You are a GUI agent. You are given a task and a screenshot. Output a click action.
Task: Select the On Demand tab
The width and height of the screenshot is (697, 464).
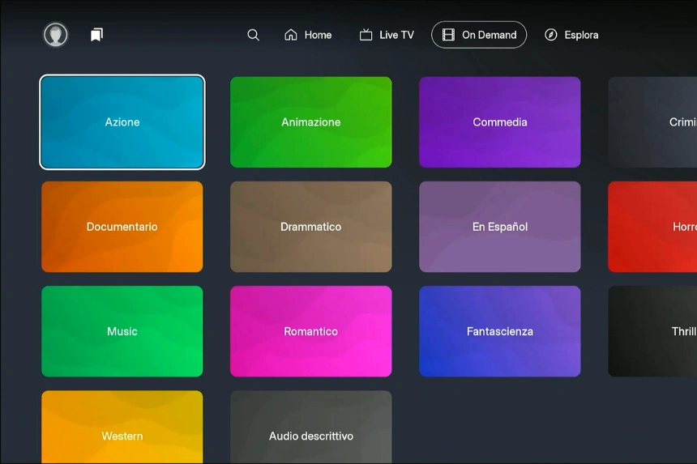pos(479,35)
